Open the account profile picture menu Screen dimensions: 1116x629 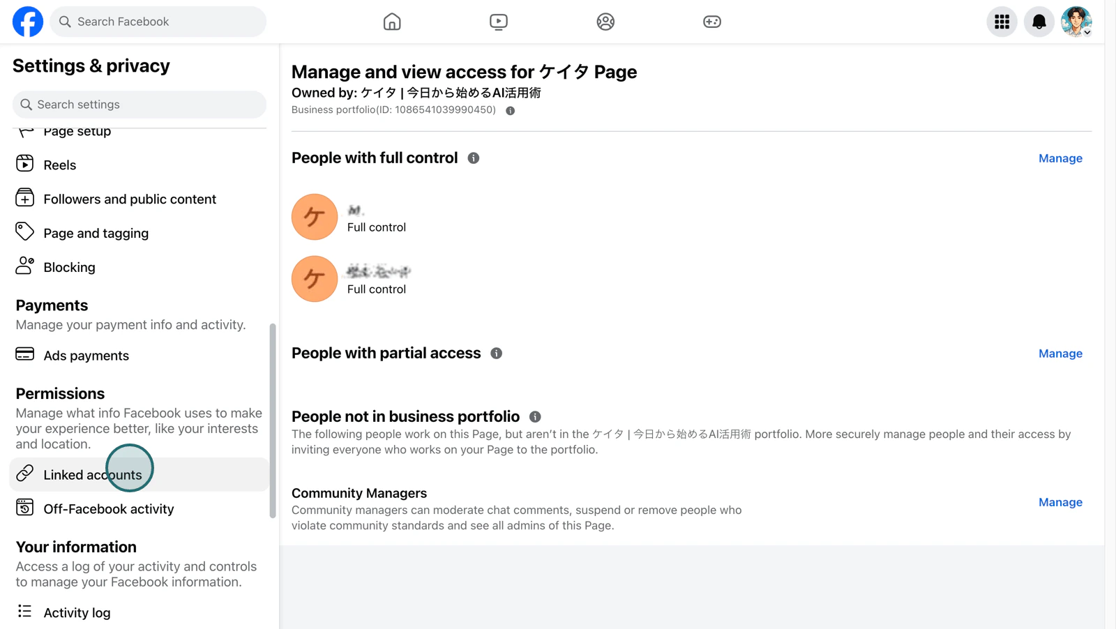tap(1076, 22)
